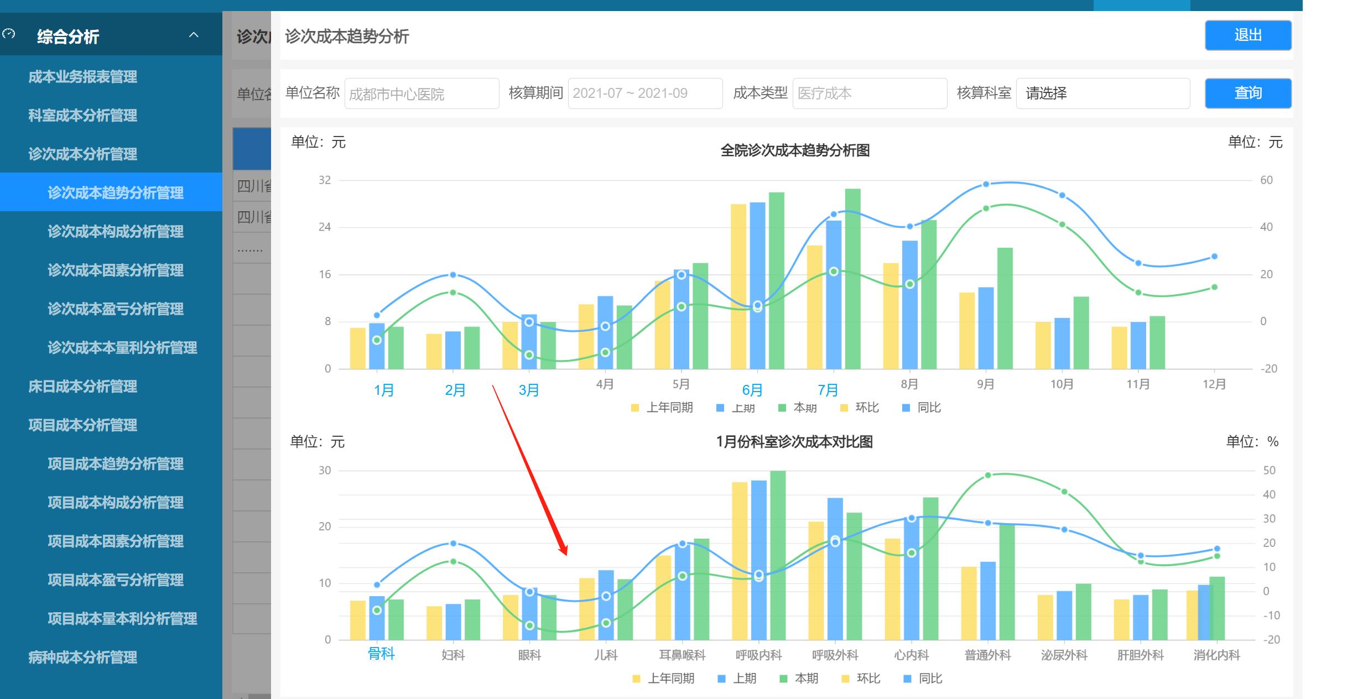Open 病种成本分析管理 menu item
The width and height of the screenshot is (1363, 699).
point(83,657)
